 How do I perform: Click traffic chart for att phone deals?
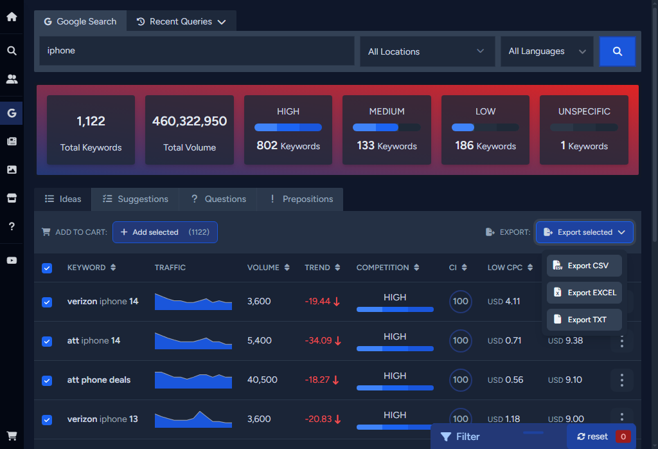click(193, 380)
